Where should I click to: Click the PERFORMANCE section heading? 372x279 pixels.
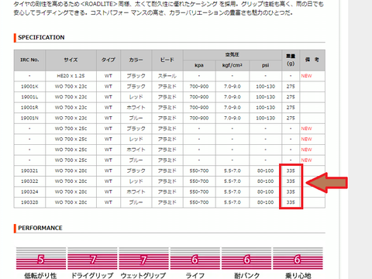click(x=40, y=228)
